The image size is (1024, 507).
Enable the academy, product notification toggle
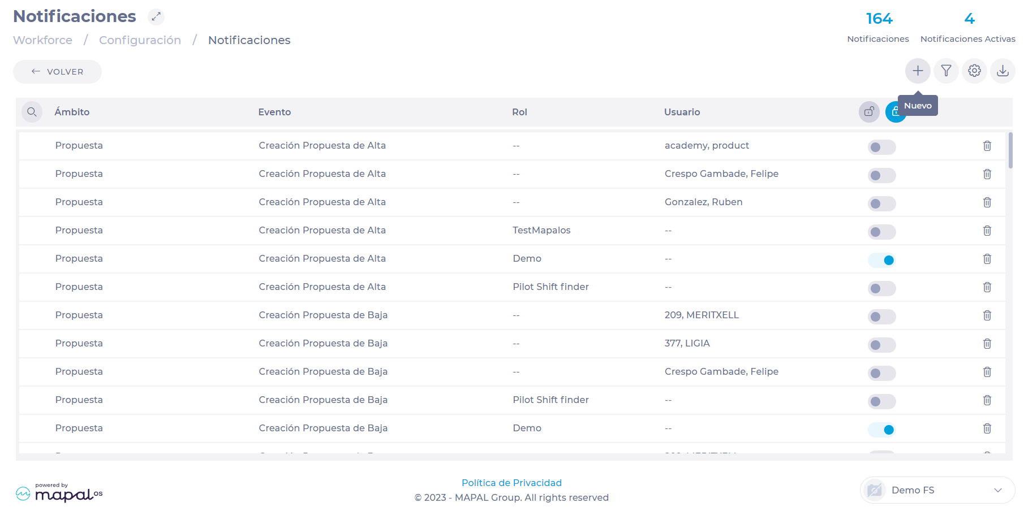point(882,147)
